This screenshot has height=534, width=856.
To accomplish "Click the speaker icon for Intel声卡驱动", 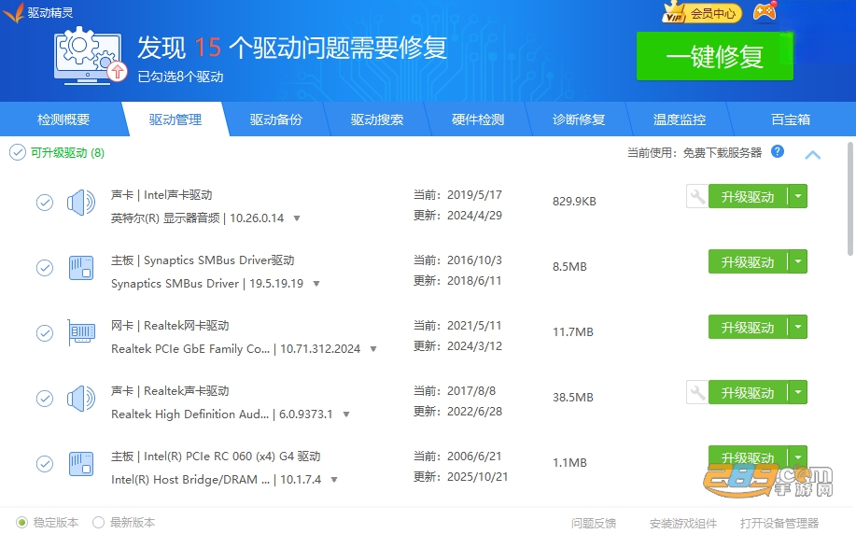I will [x=81, y=203].
